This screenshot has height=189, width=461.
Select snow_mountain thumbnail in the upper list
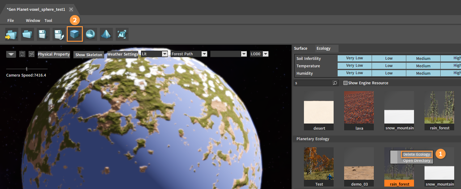[399, 111]
